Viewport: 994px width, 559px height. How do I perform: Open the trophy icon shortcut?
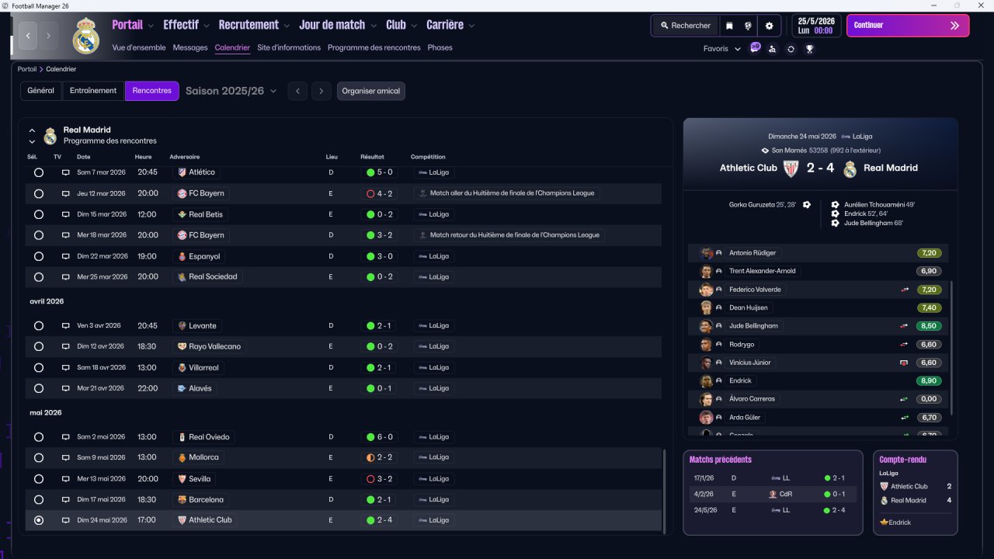809,49
